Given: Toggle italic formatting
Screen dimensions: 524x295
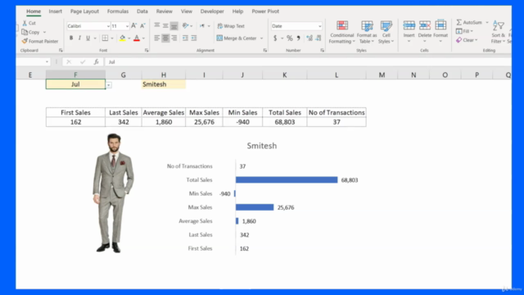Looking at the screenshot, I should coord(79,39).
